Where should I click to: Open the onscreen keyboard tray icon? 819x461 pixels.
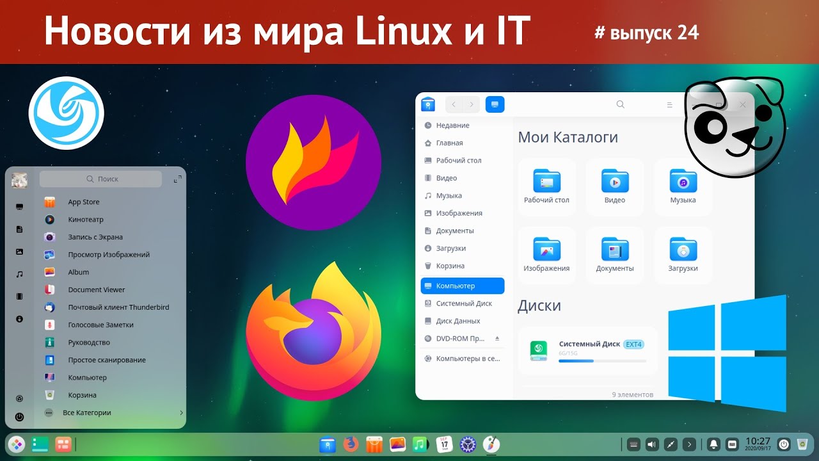point(633,444)
